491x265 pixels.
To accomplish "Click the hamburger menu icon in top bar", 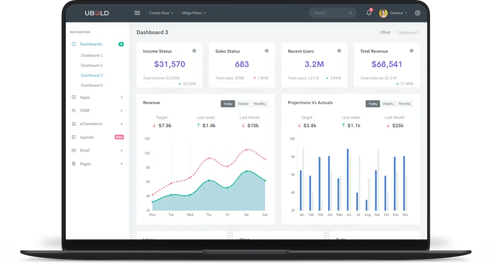I will [x=137, y=13].
